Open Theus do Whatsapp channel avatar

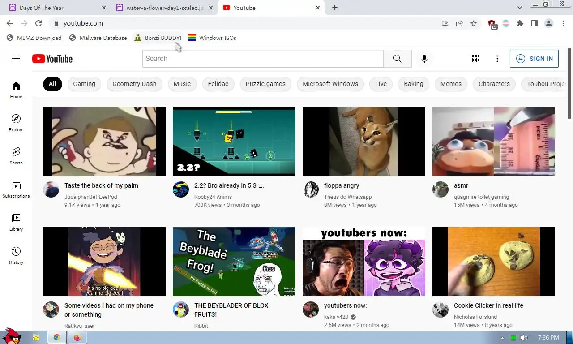(311, 189)
